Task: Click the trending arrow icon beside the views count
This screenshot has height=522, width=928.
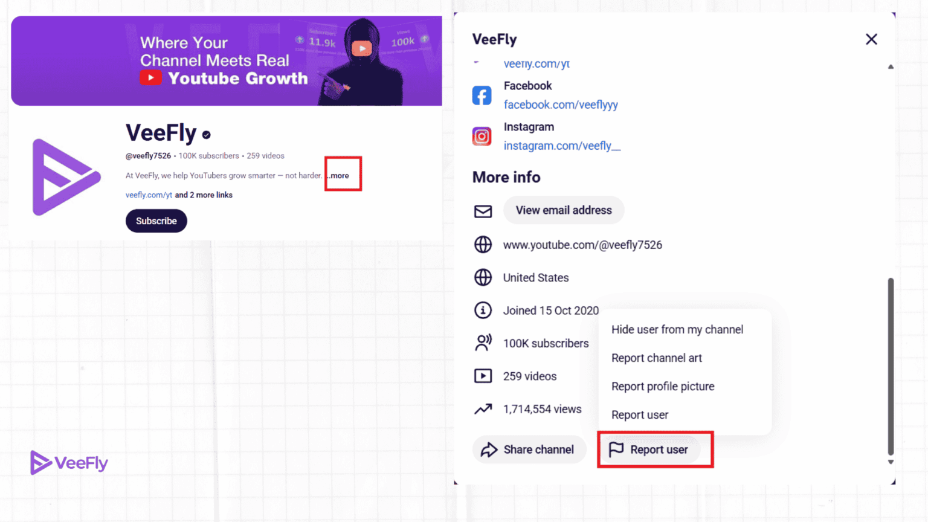Action: pyautogui.click(x=483, y=408)
